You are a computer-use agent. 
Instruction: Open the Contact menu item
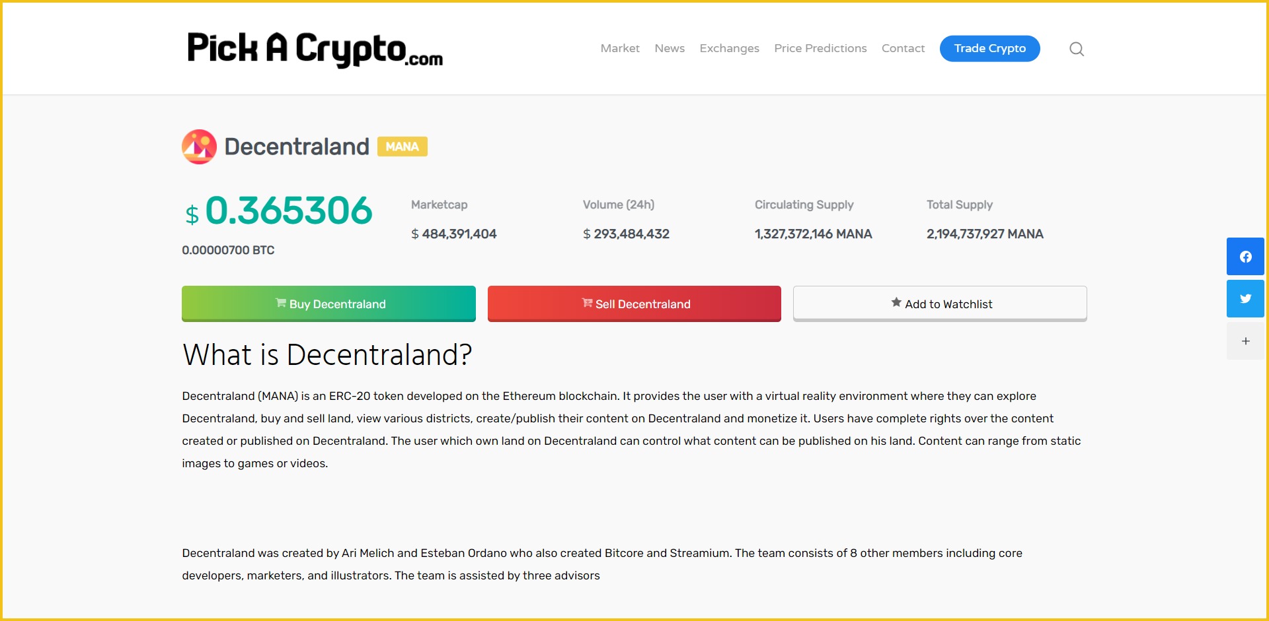point(903,48)
